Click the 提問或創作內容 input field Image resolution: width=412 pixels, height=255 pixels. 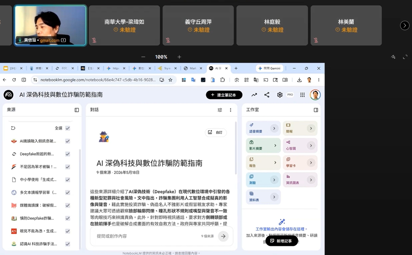pyautogui.click(x=147, y=236)
